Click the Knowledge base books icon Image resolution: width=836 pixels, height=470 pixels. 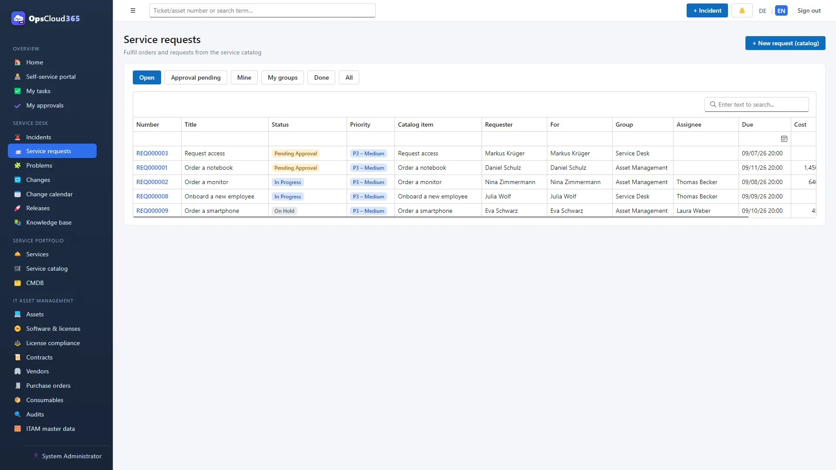17,222
